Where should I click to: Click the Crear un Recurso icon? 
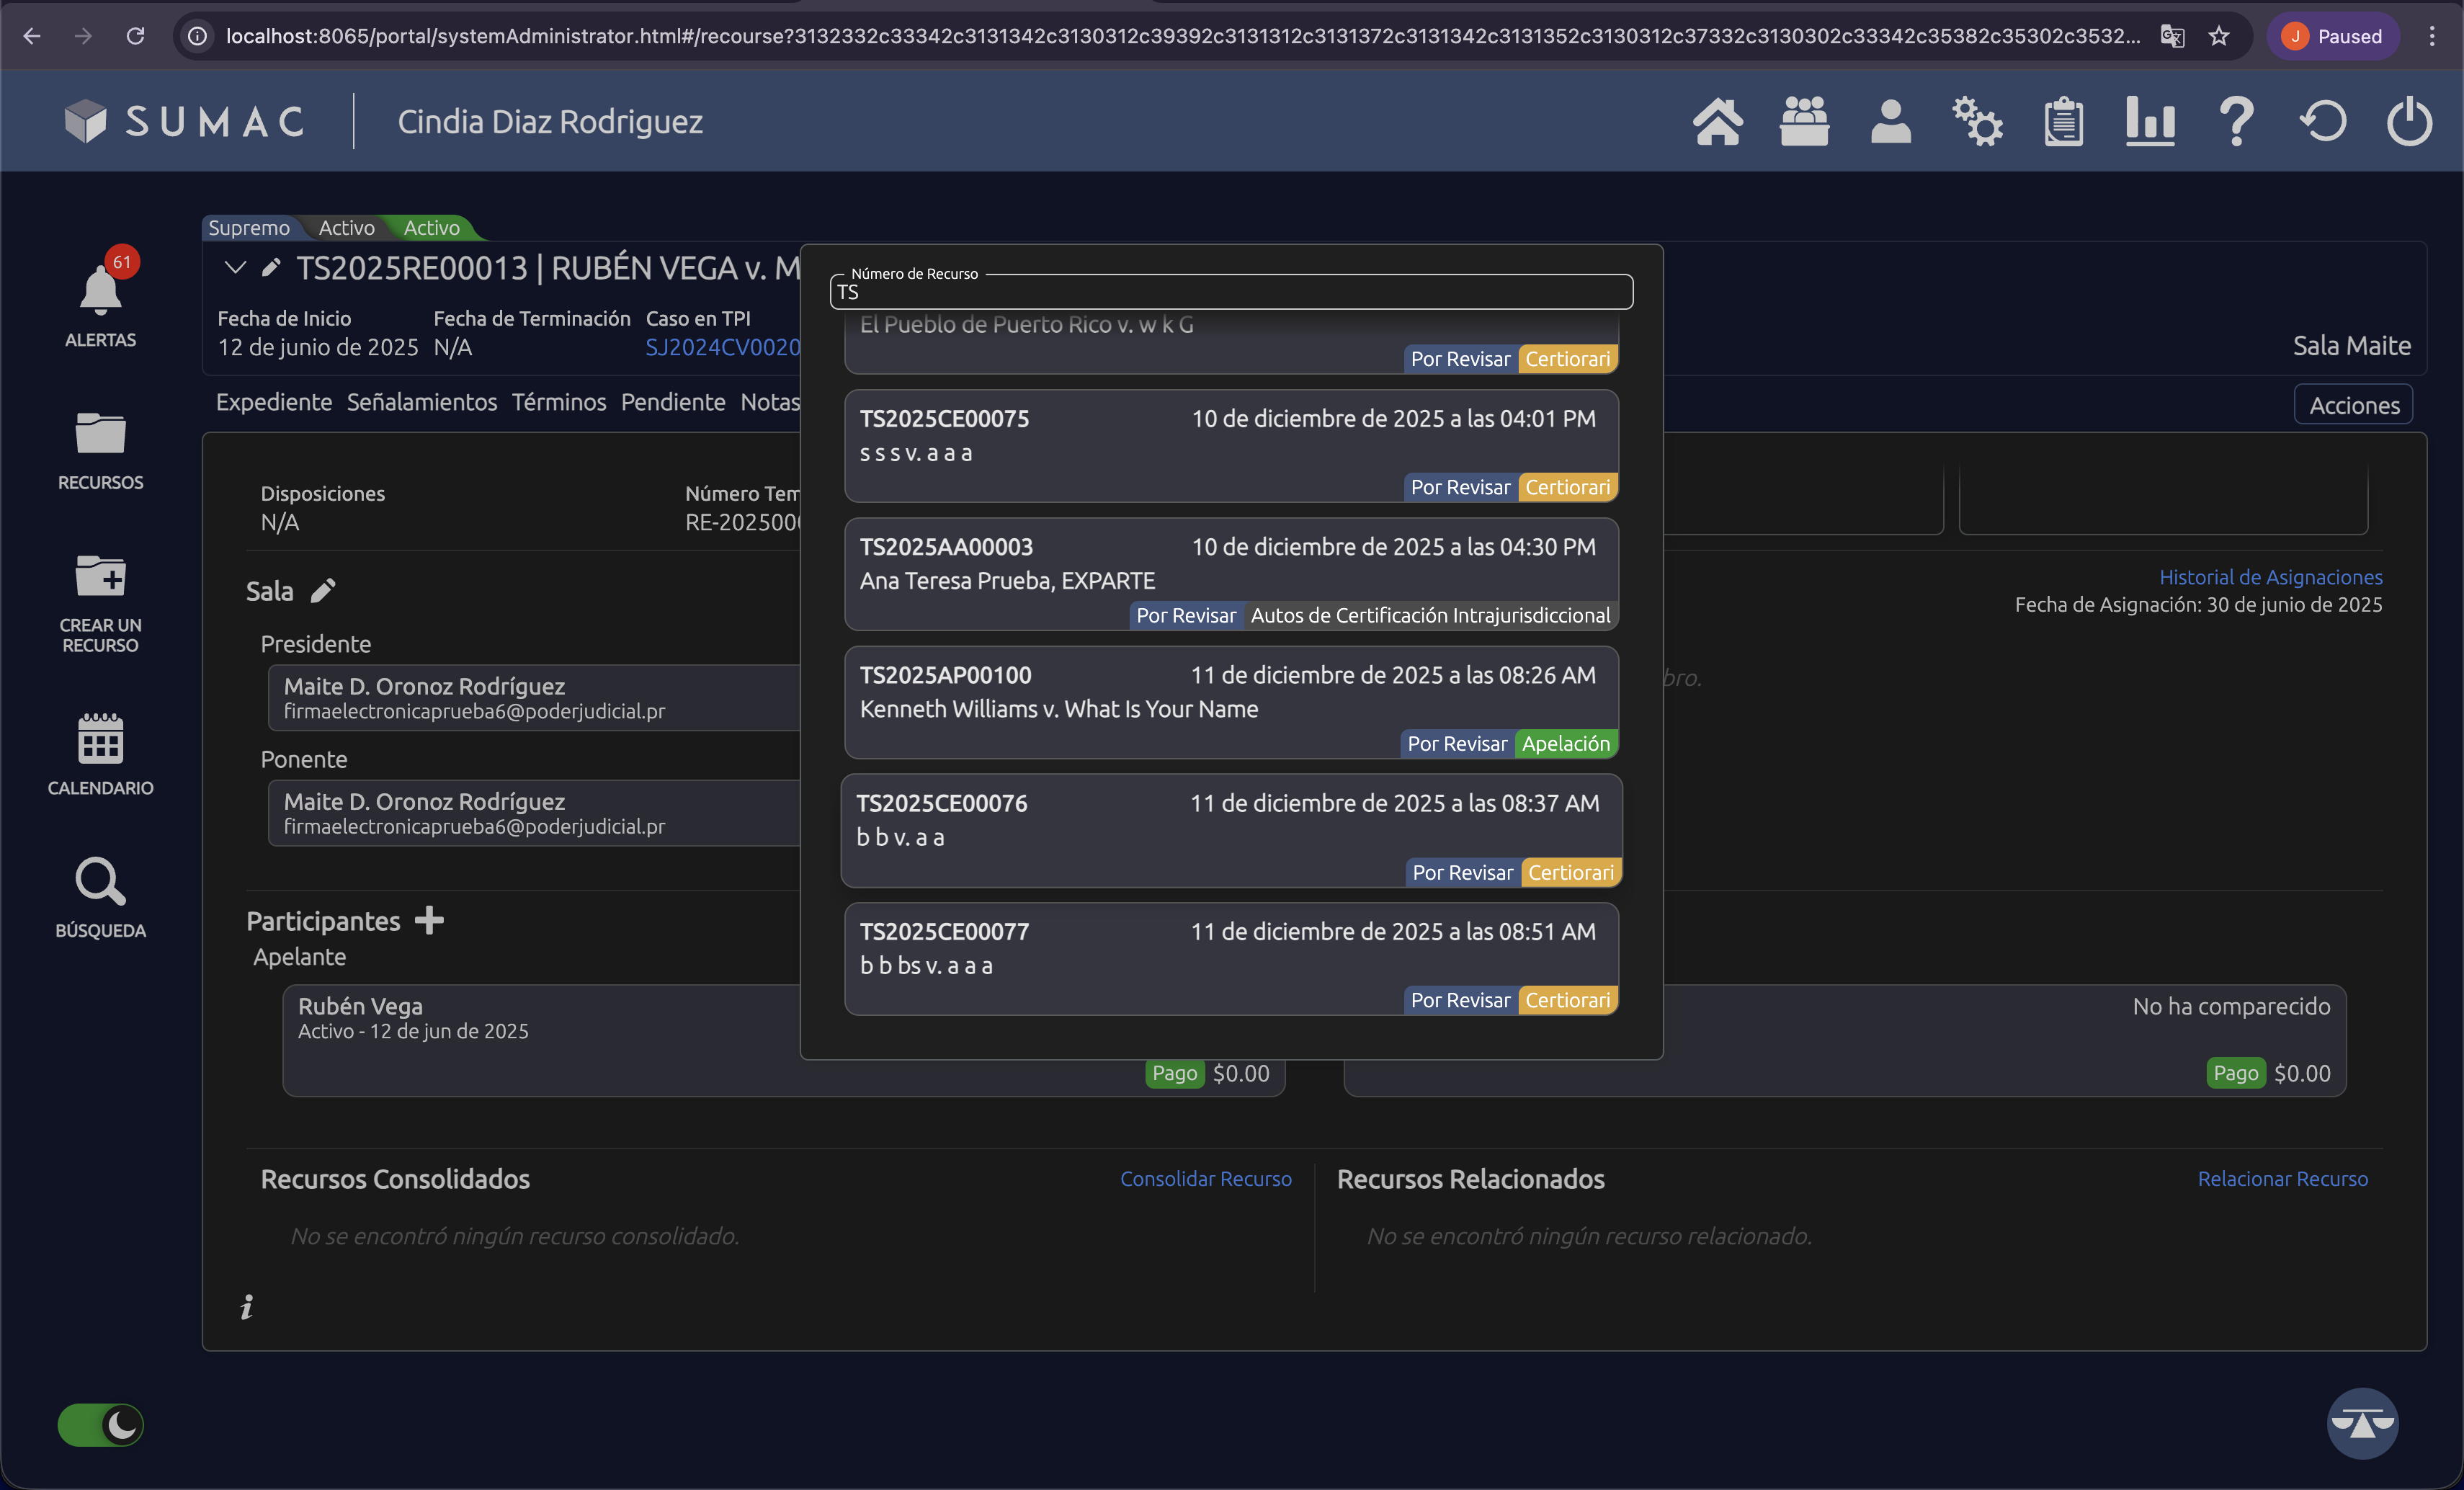(x=100, y=577)
